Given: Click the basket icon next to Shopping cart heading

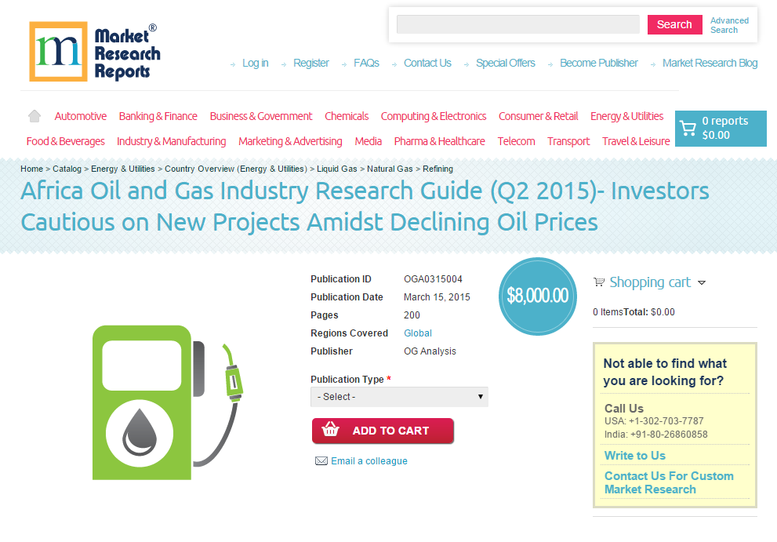Looking at the screenshot, I should pyautogui.click(x=599, y=282).
